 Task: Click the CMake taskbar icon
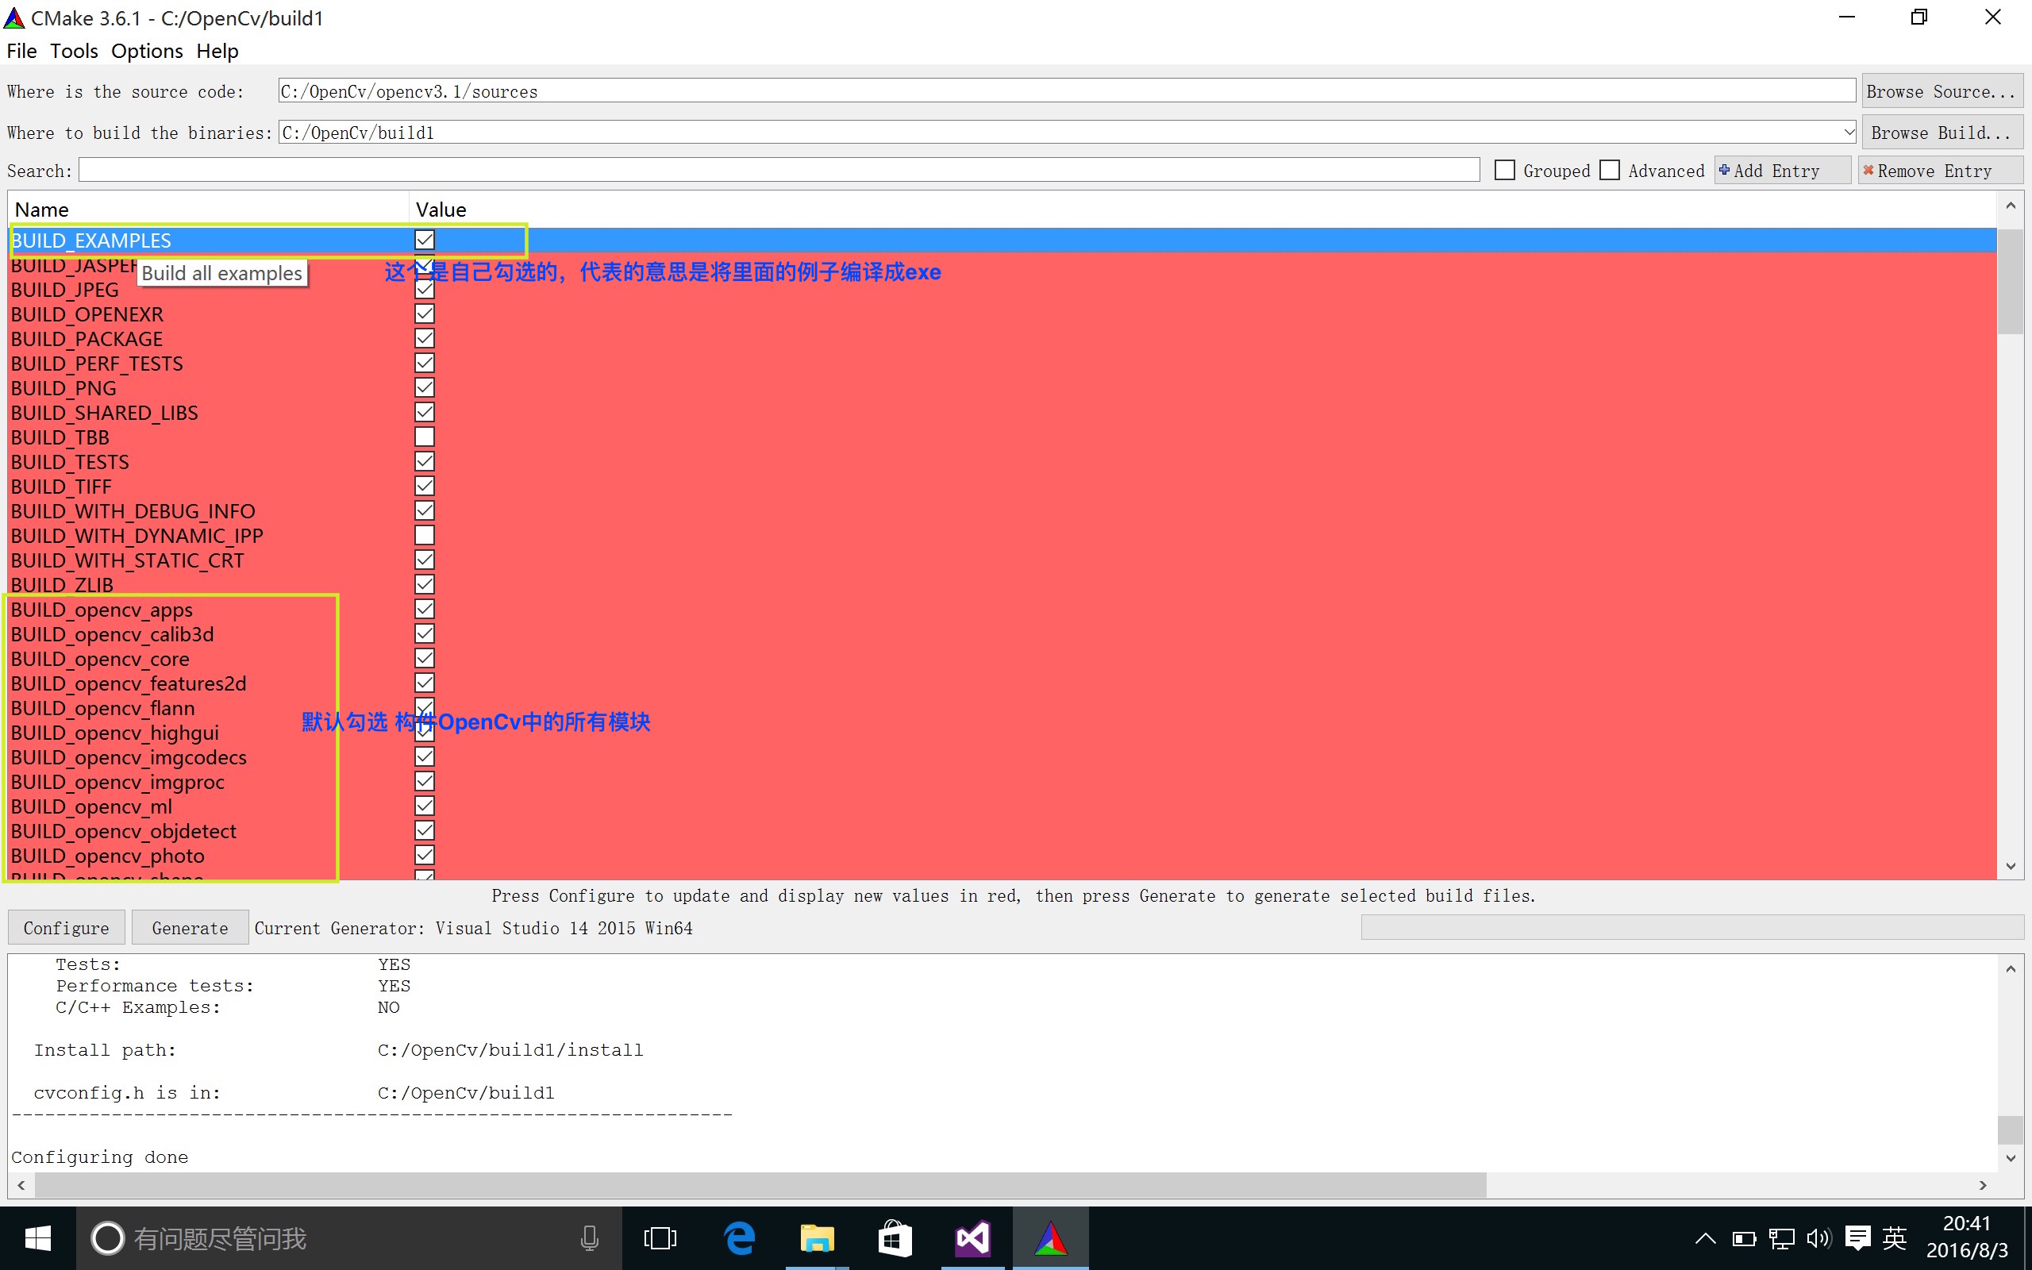[x=1050, y=1238]
